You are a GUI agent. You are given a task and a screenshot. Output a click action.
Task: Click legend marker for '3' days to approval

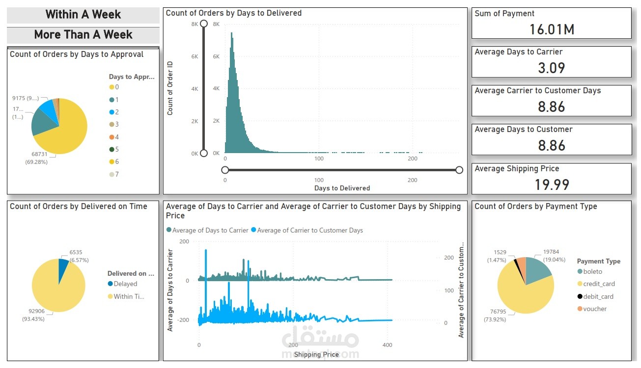(x=111, y=124)
